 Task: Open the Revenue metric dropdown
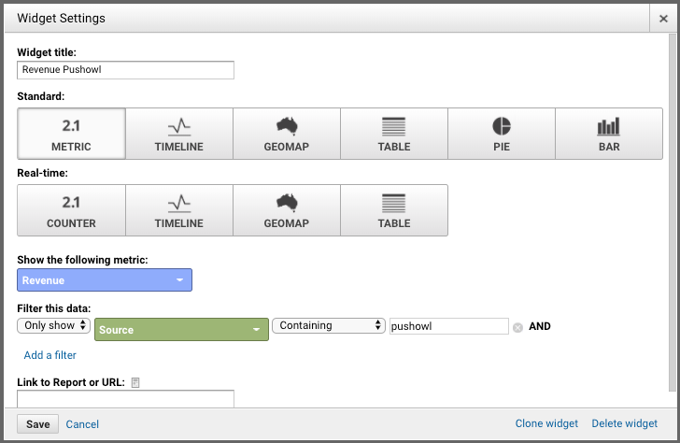coord(105,280)
